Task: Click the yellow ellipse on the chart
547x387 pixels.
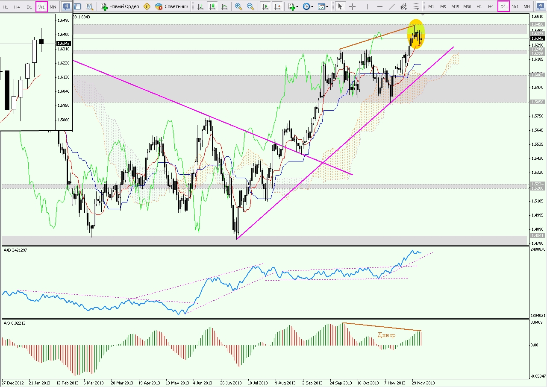Action: pos(416,34)
